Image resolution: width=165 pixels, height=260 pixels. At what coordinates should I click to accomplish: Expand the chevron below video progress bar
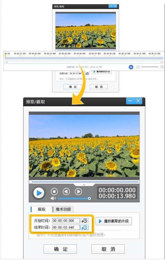(84, 184)
